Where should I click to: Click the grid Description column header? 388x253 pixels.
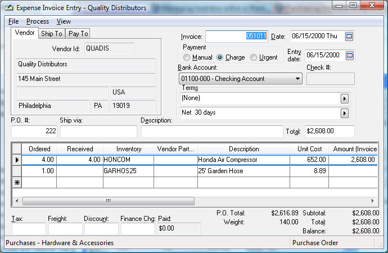(243, 149)
